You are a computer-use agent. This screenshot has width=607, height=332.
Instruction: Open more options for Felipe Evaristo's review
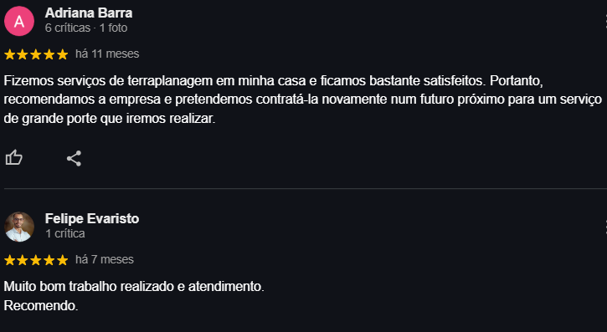(605, 227)
